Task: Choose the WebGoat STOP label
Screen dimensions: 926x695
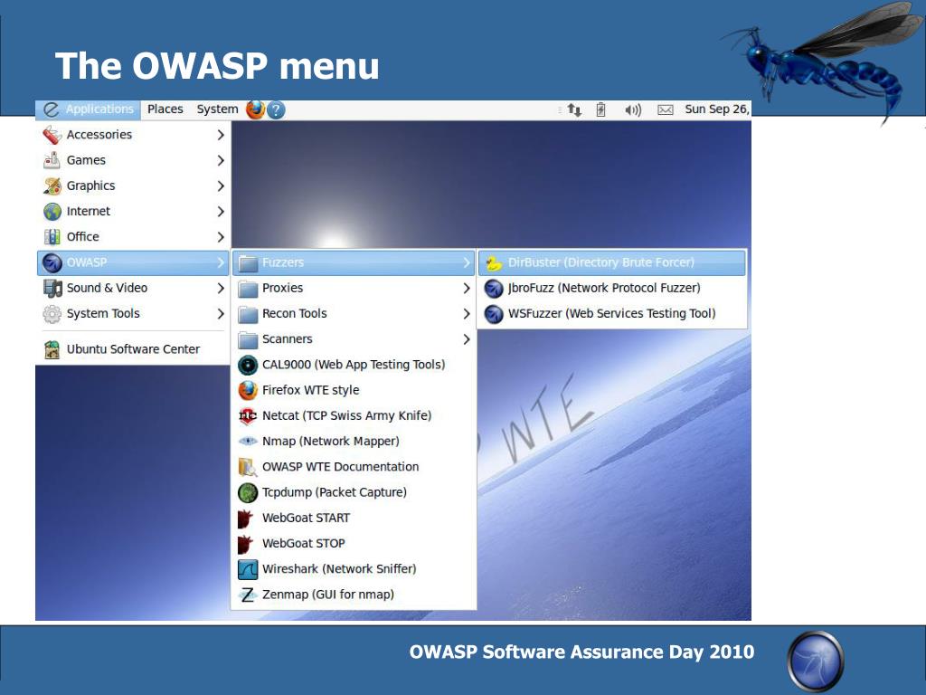Action: [304, 544]
